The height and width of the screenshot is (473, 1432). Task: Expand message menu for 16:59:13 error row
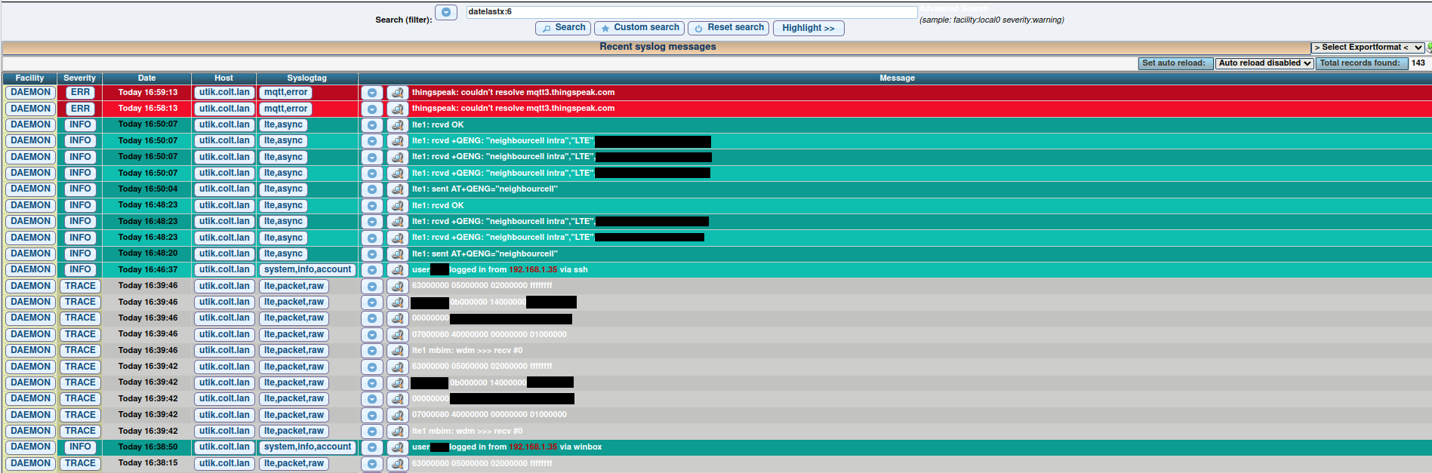click(371, 93)
